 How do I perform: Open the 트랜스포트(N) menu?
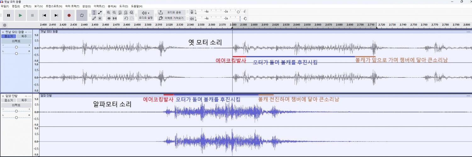point(54,6)
